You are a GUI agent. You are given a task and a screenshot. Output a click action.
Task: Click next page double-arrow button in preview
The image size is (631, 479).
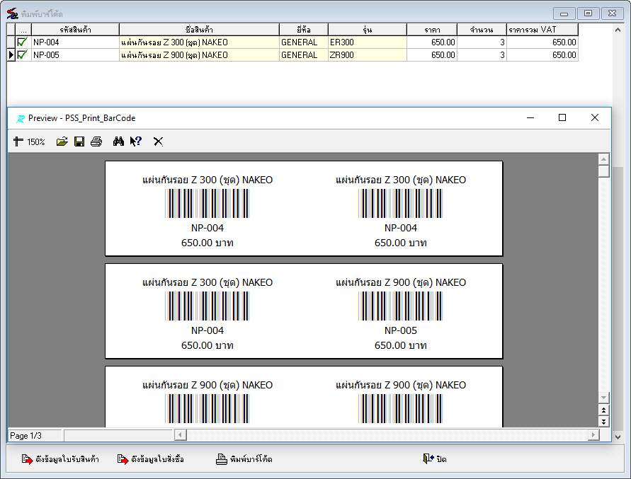(603, 421)
